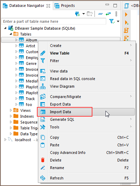Switch to the Projects tab
The image size is (140, 186).
64,6
